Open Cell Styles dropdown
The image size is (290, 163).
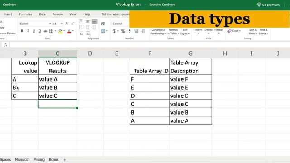click(185, 32)
